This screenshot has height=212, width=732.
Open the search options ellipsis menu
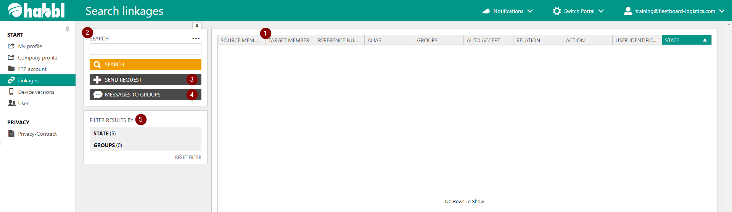coord(196,39)
